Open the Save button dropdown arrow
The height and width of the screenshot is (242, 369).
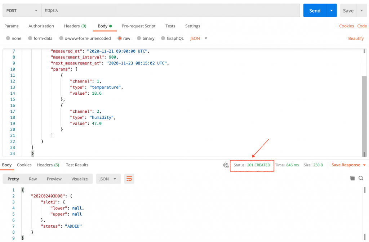click(362, 10)
